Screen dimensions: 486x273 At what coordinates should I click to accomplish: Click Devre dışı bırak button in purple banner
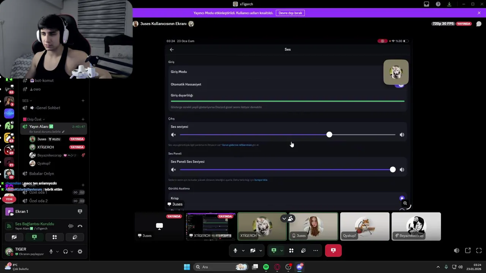[290, 13]
